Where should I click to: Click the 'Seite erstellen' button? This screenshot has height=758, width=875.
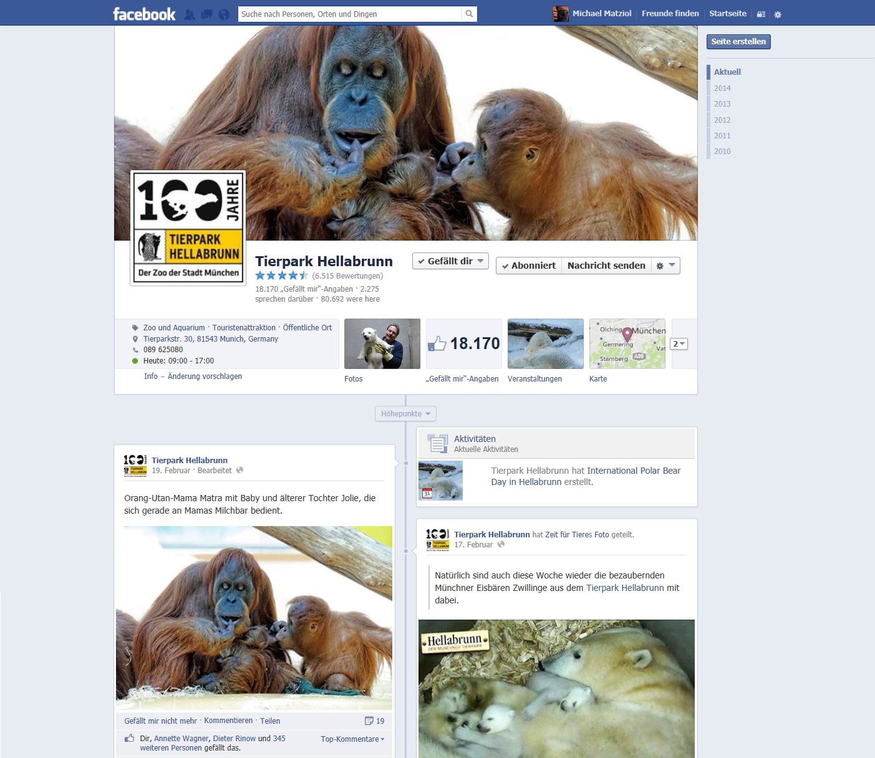click(738, 42)
